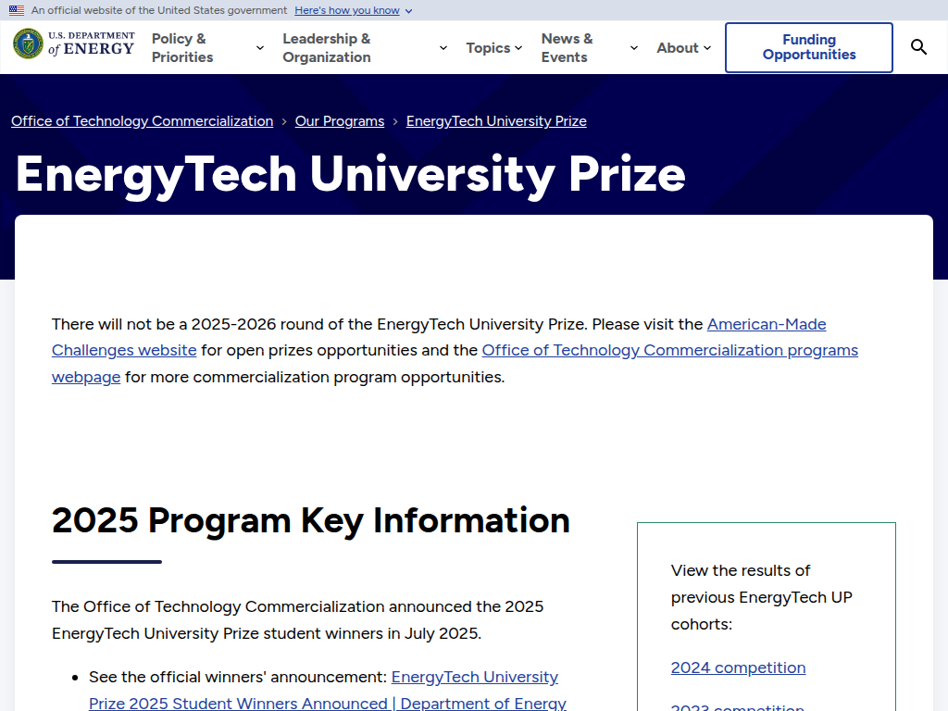Go to Office of Technology Commercialization breadcrumb

click(x=142, y=121)
